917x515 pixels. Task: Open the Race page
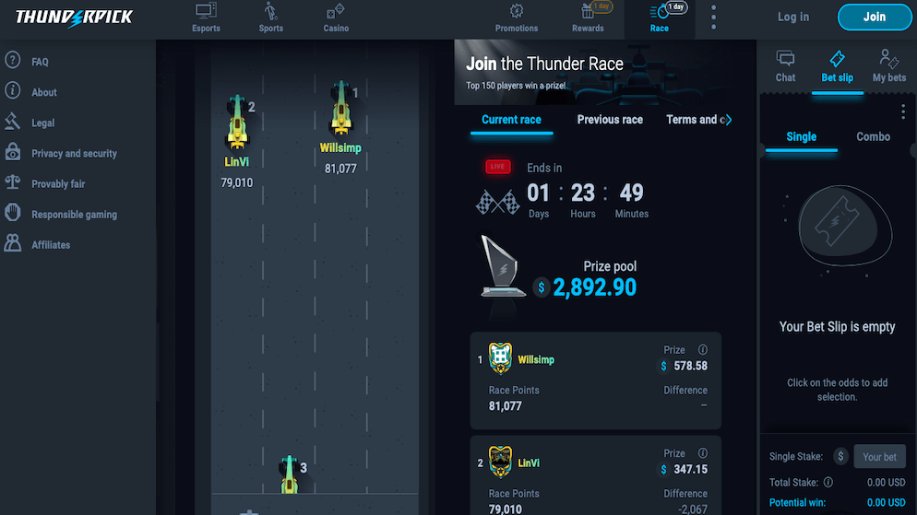(x=659, y=18)
